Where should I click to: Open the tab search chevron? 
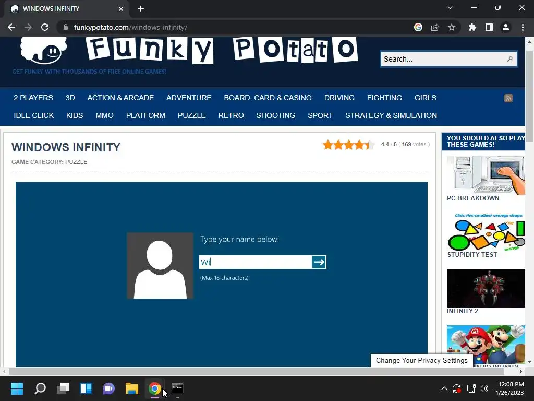pos(450,7)
